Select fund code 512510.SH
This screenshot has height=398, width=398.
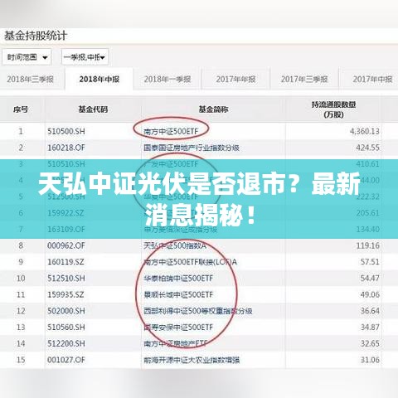click(66, 278)
